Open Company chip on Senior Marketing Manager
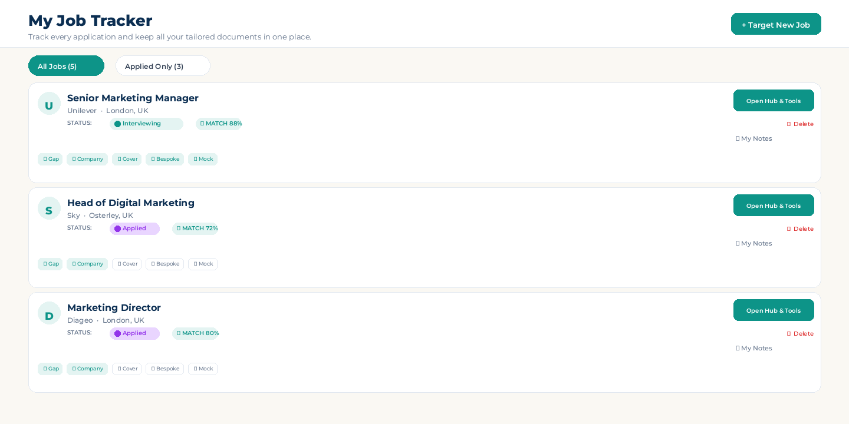This screenshot has width=849, height=424. (x=87, y=159)
